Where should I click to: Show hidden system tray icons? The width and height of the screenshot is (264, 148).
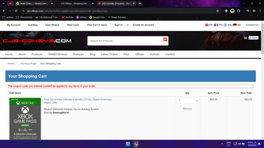[x=222, y=144]
